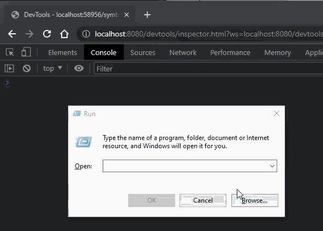Activate the inspect element picker icon
Image resolution: width=323 pixels, height=231 pixels.
[10, 52]
